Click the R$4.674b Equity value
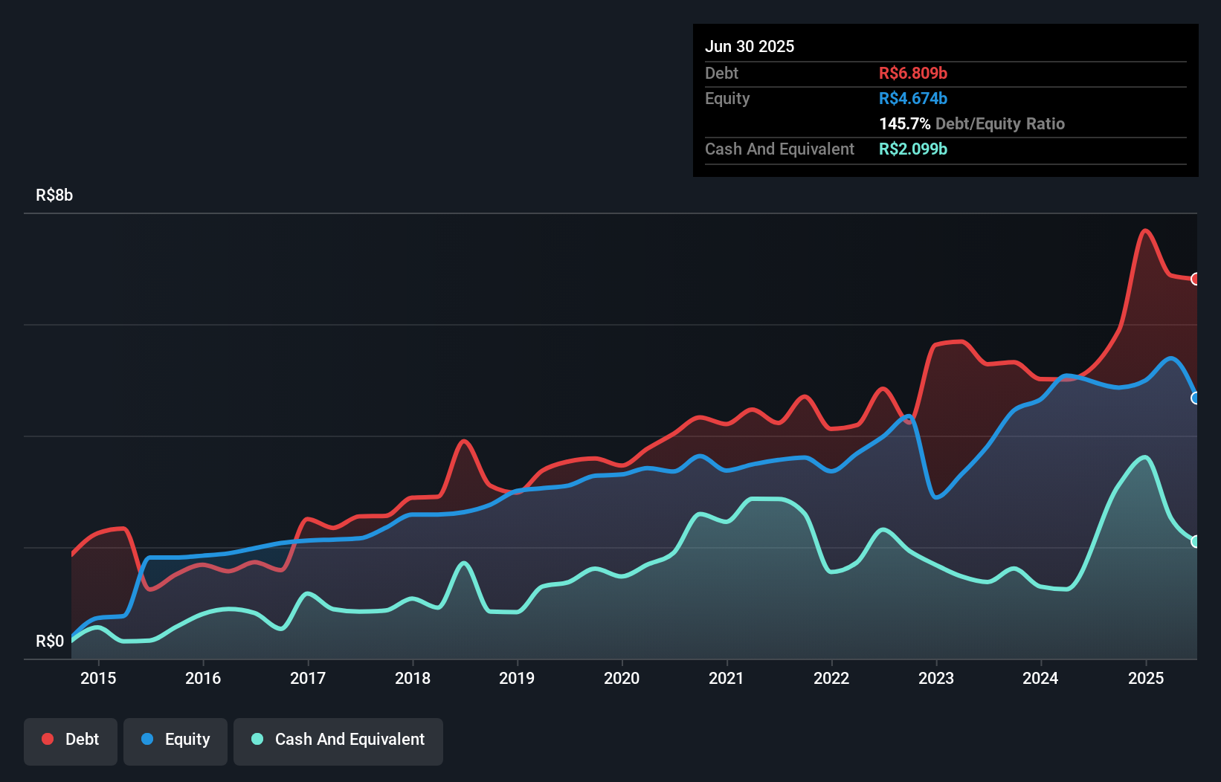Image resolution: width=1221 pixels, height=782 pixels. coord(912,98)
